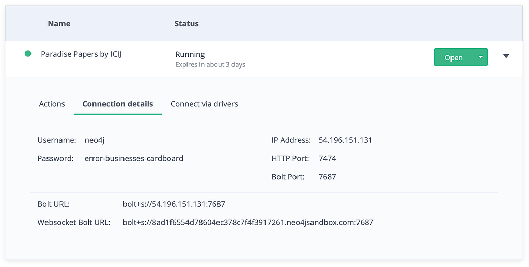Click the Name column header

(59, 23)
